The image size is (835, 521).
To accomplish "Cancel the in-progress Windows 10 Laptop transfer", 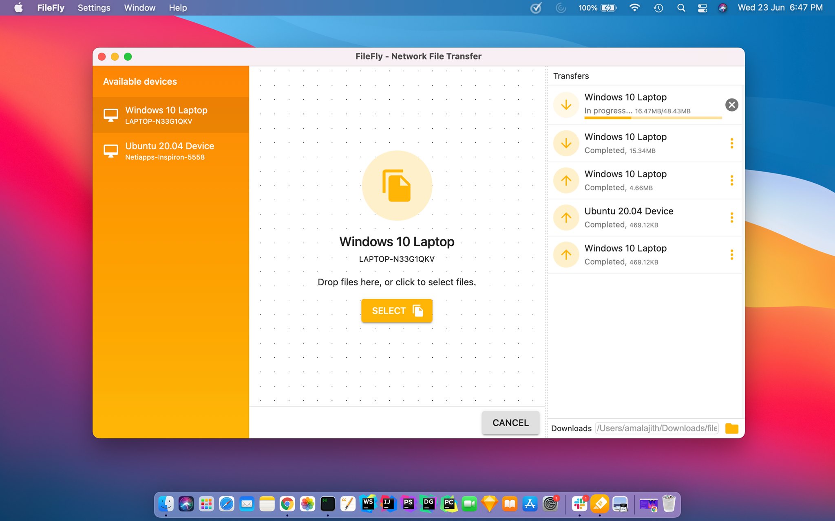I will click(x=731, y=105).
